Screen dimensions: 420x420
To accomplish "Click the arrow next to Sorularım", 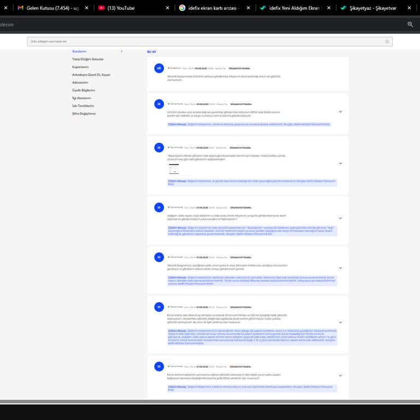I will pos(121,51).
